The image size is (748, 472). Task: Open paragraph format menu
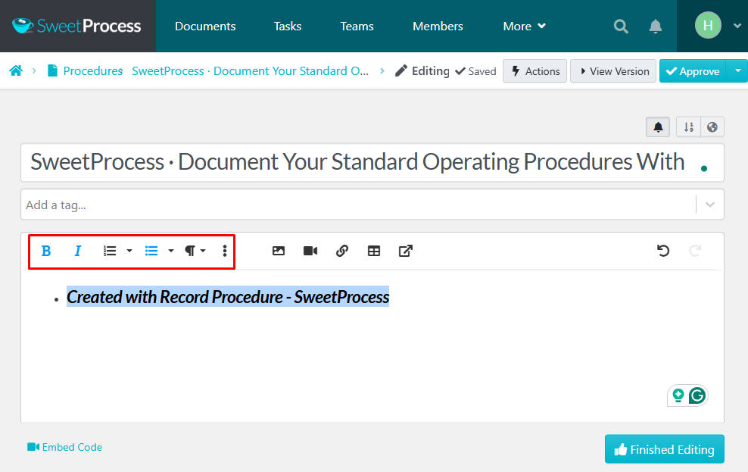195,251
